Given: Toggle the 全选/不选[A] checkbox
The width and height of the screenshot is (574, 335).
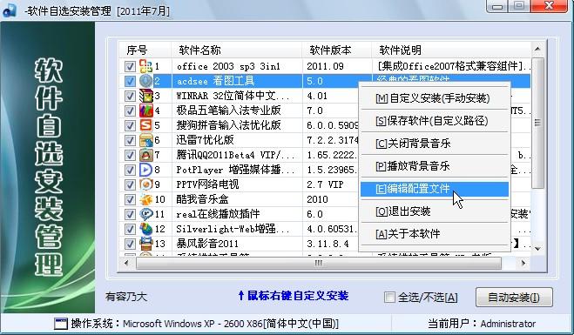Looking at the screenshot, I should point(389,297).
